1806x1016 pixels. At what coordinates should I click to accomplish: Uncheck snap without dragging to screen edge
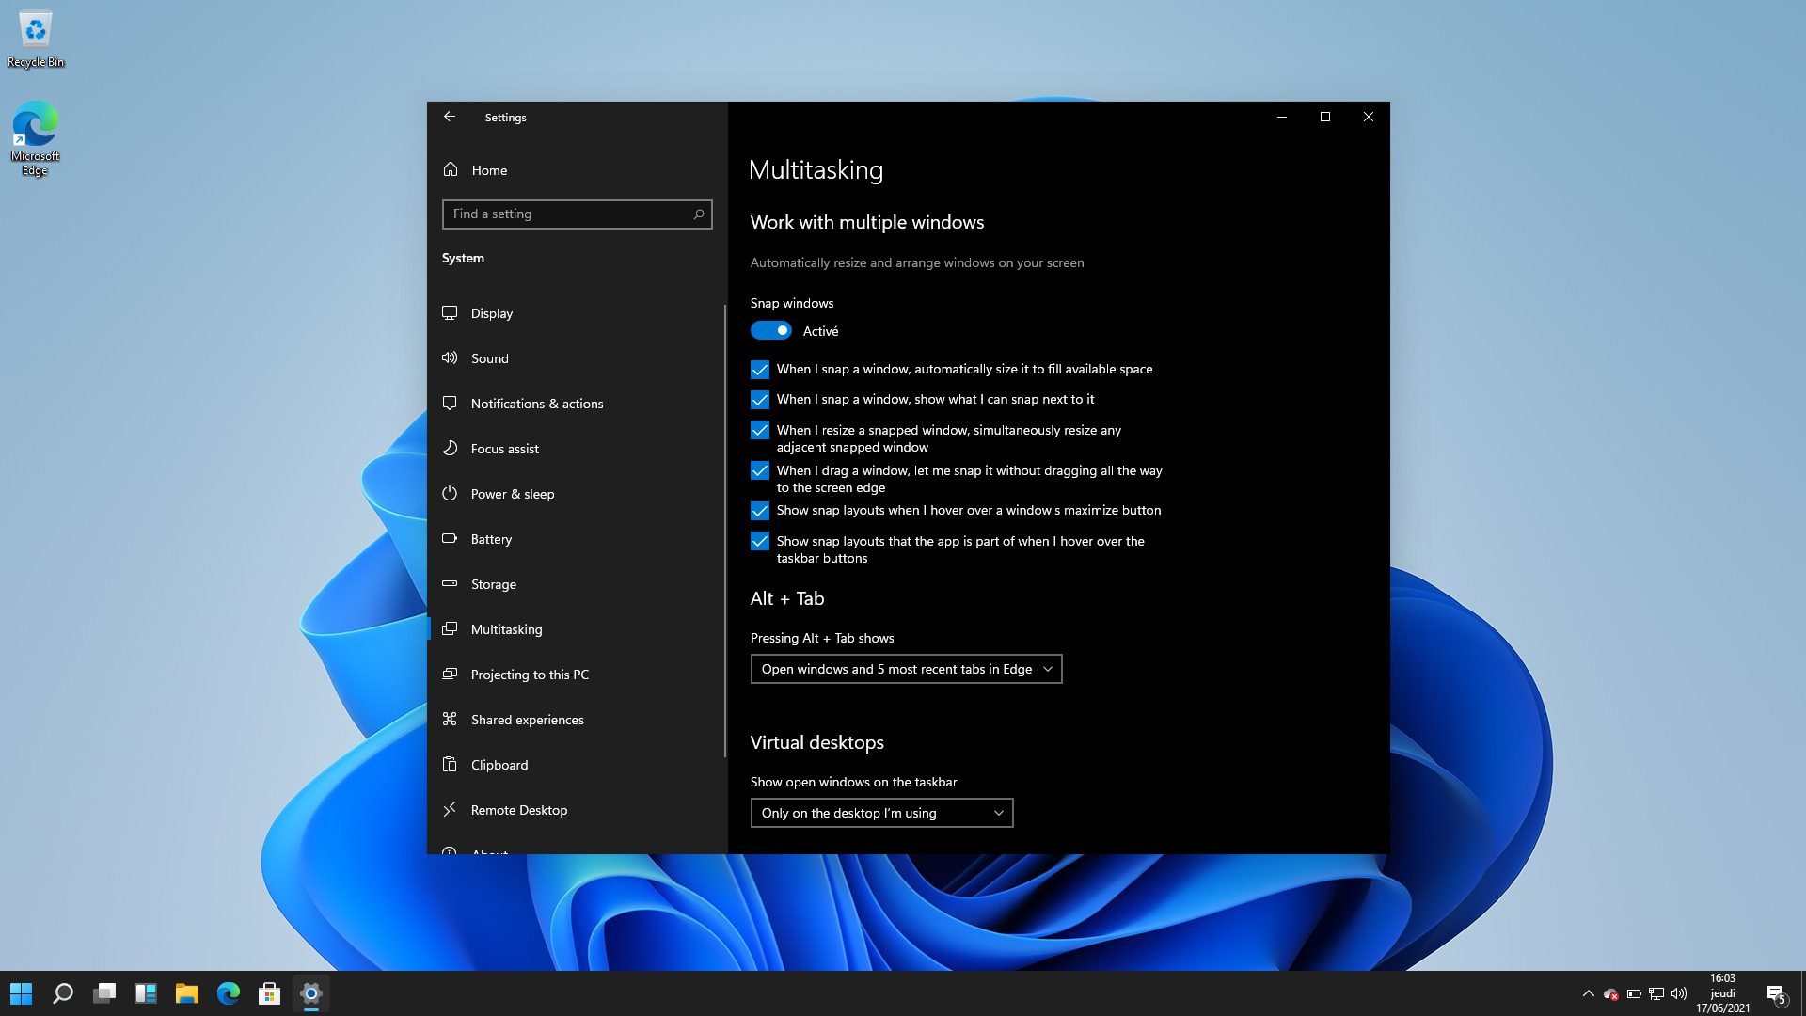759,470
